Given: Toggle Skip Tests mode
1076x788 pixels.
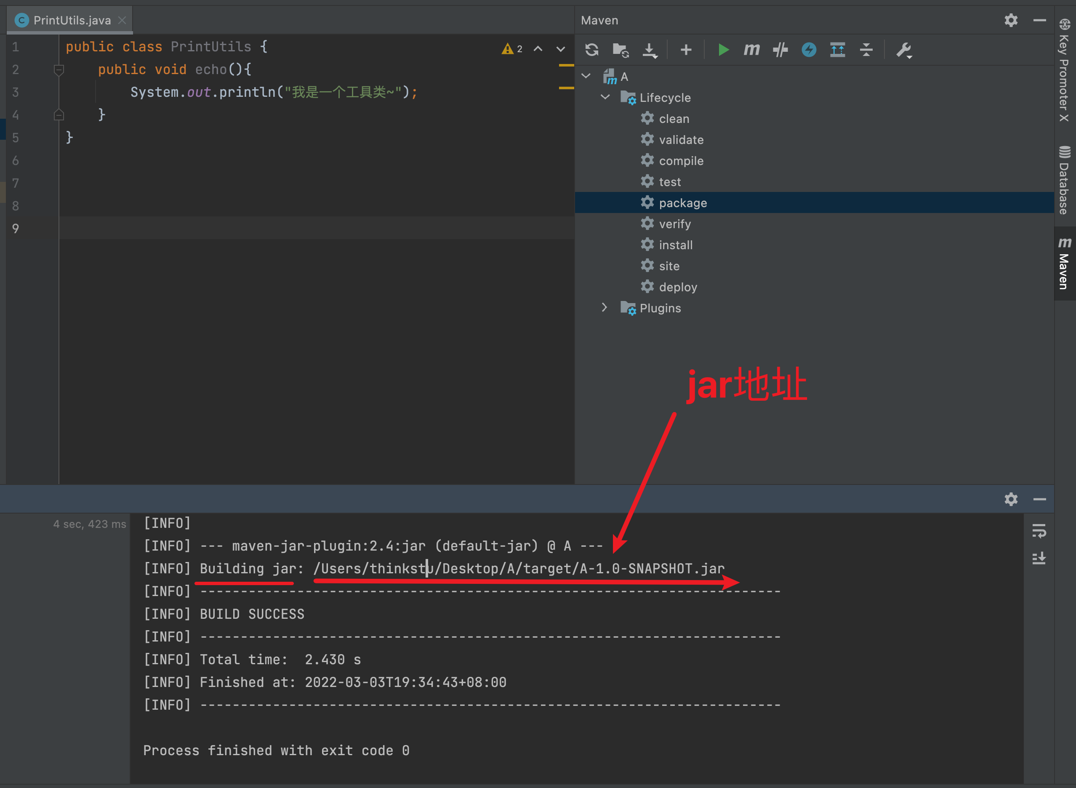Looking at the screenshot, I should tap(809, 50).
